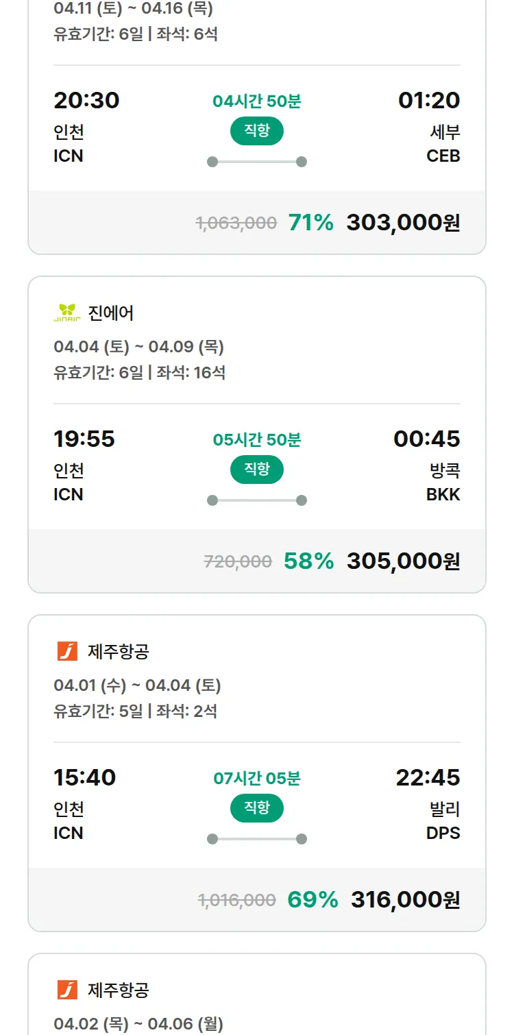Click the 직항 badge on Cebu flight
The width and height of the screenshot is (514, 1035).
point(256,131)
